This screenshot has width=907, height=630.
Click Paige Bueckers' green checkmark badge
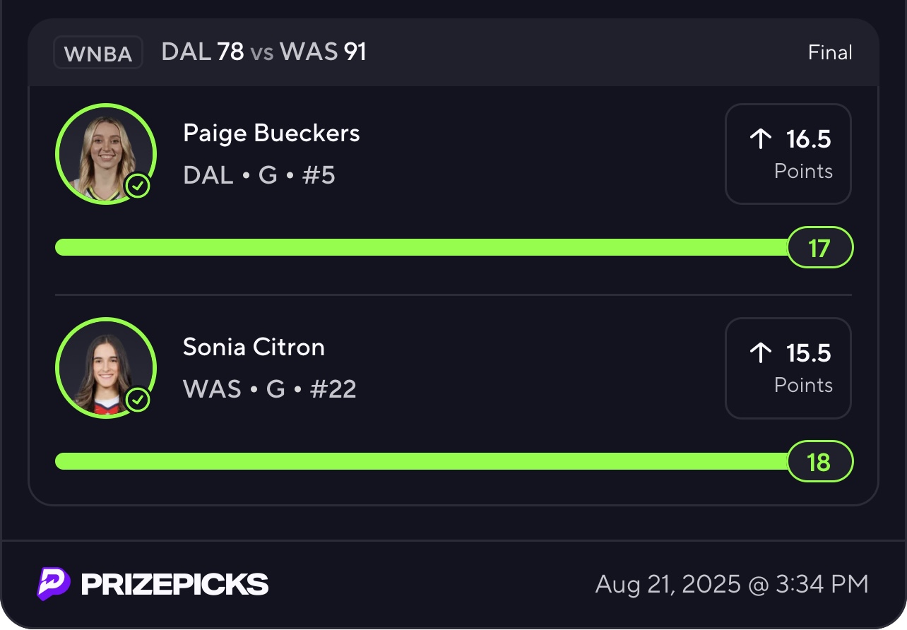pyautogui.click(x=138, y=186)
